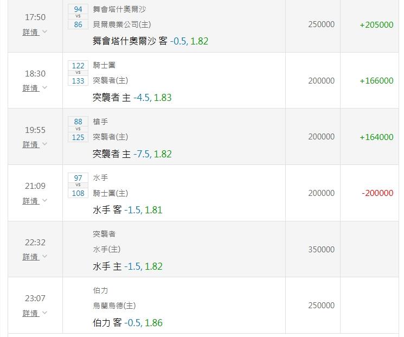
Task: Expand details chevron for the 18:30 row
Action: (x=44, y=87)
